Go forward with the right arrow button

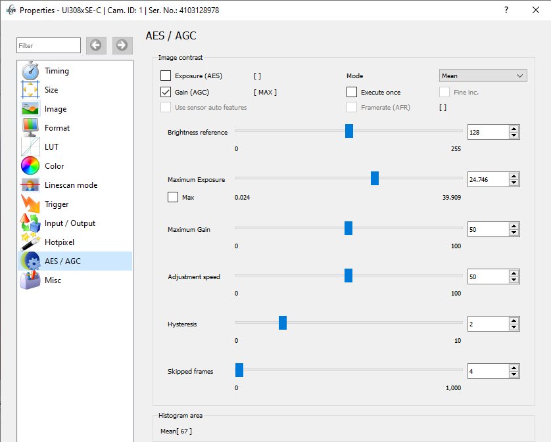[x=122, y=45]
